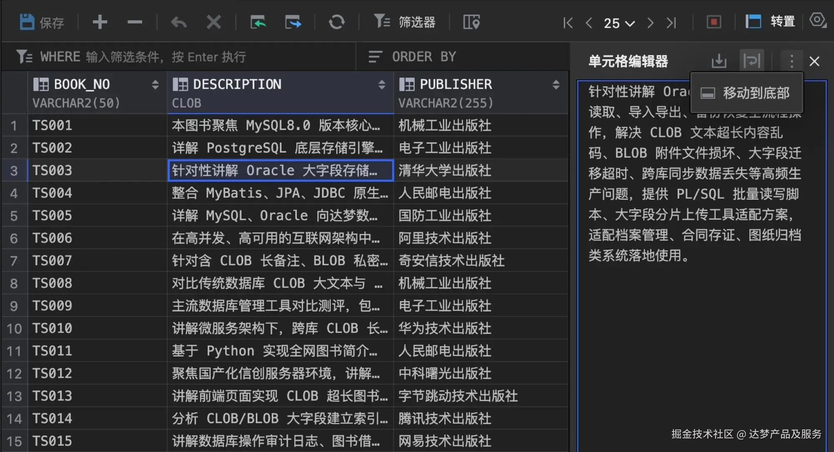Refresh the result set

coord(337,22)
